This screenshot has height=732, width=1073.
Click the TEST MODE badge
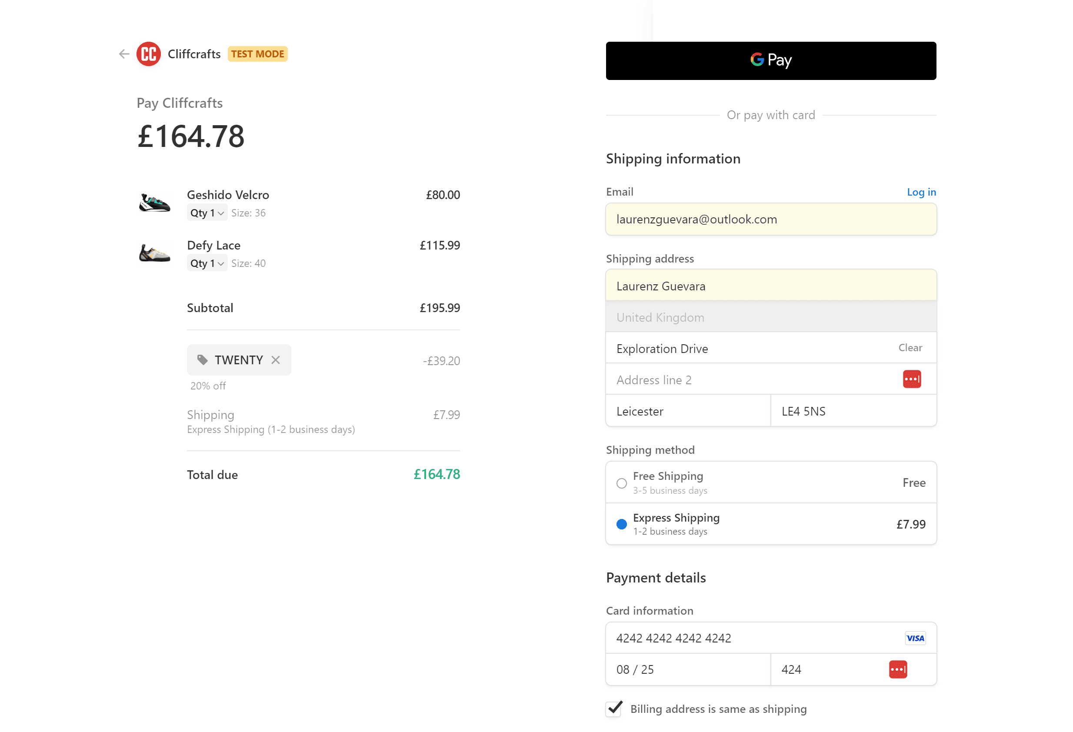pyautogui.click(x=258, y=53)
